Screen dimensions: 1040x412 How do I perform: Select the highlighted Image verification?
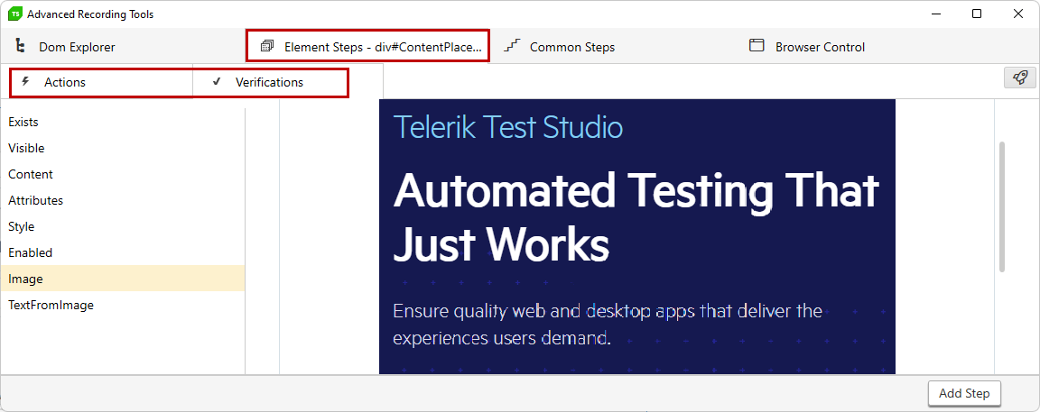click(123, 279)
